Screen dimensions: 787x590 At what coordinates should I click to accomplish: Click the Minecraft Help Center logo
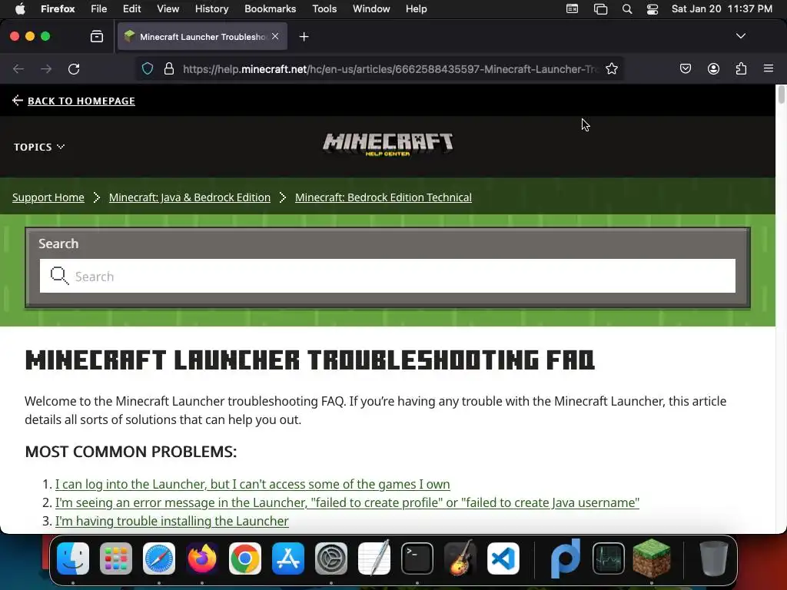(x=387, y=144)
